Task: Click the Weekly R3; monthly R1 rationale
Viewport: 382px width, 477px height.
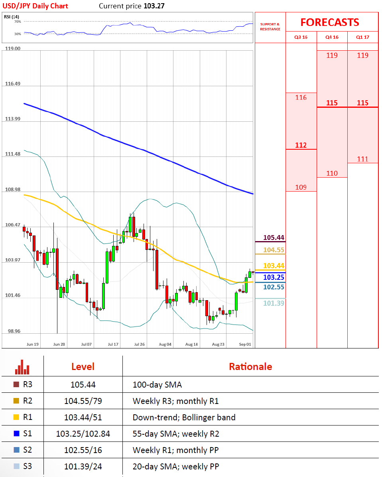Action: tap(176, 401)
